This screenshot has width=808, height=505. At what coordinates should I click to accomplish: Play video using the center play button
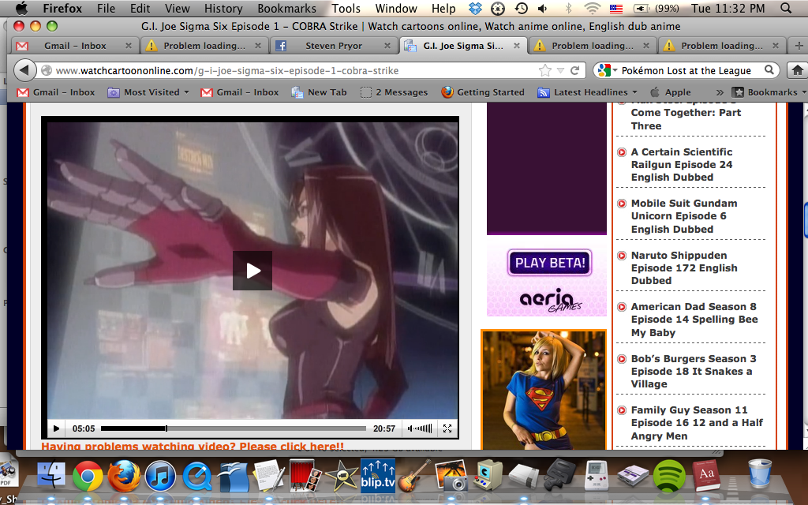point(252,271)
